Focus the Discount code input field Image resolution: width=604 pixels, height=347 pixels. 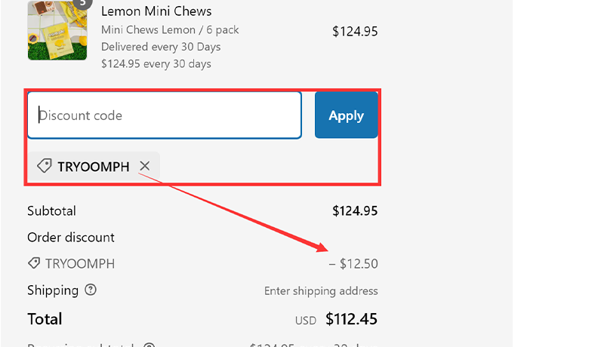point(165,115)
